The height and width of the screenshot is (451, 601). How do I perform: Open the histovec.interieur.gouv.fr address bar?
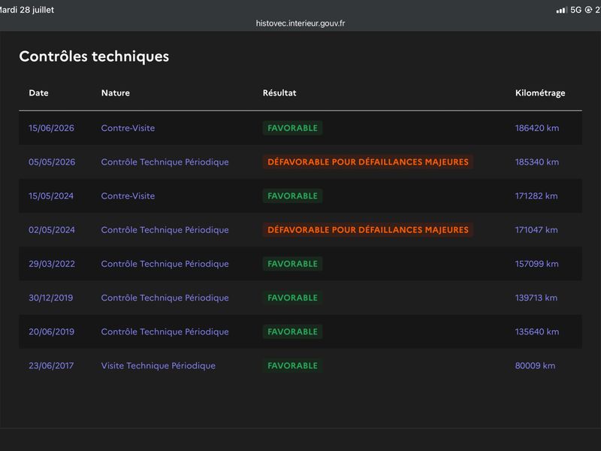coord(300,23)
